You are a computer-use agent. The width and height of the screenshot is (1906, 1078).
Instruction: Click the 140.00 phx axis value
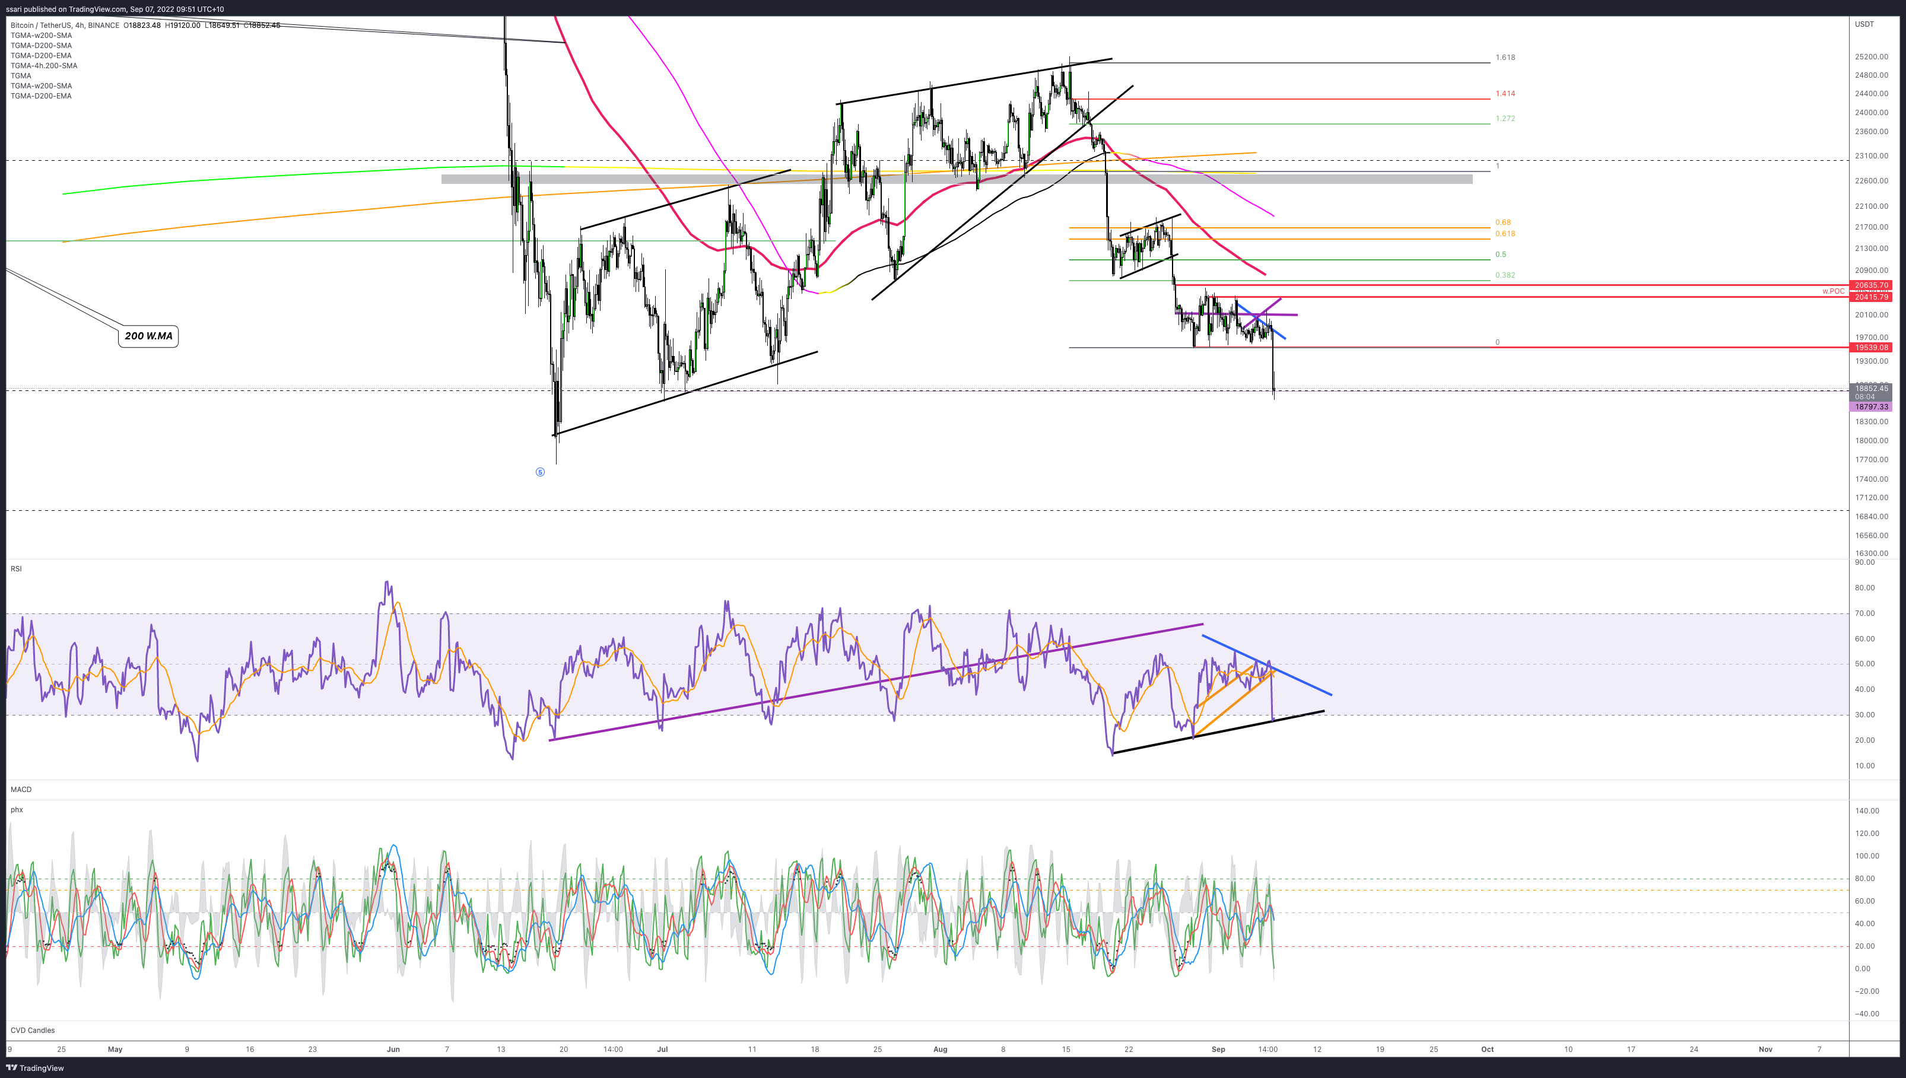click(x=1867, y=810)
